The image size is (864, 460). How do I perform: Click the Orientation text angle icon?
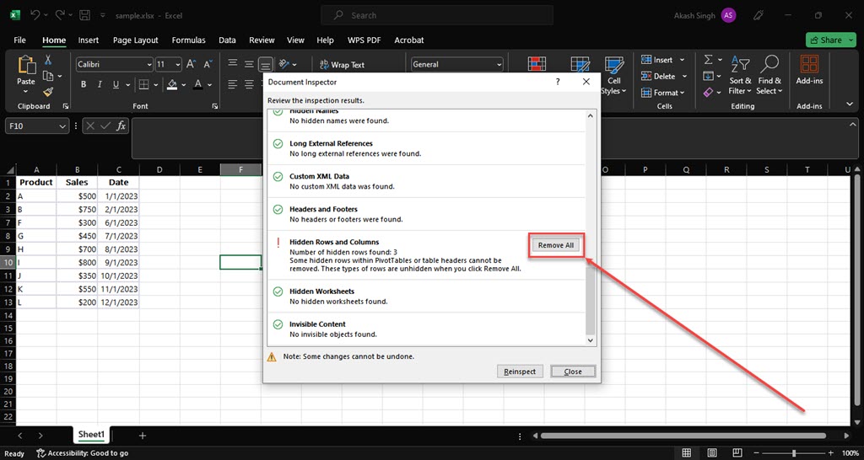tap(283, 64)
